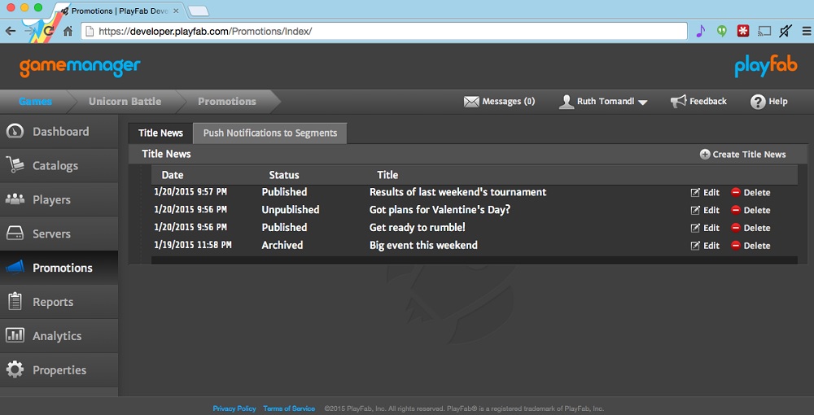Open the Terms of Service link

coord(289,408)
